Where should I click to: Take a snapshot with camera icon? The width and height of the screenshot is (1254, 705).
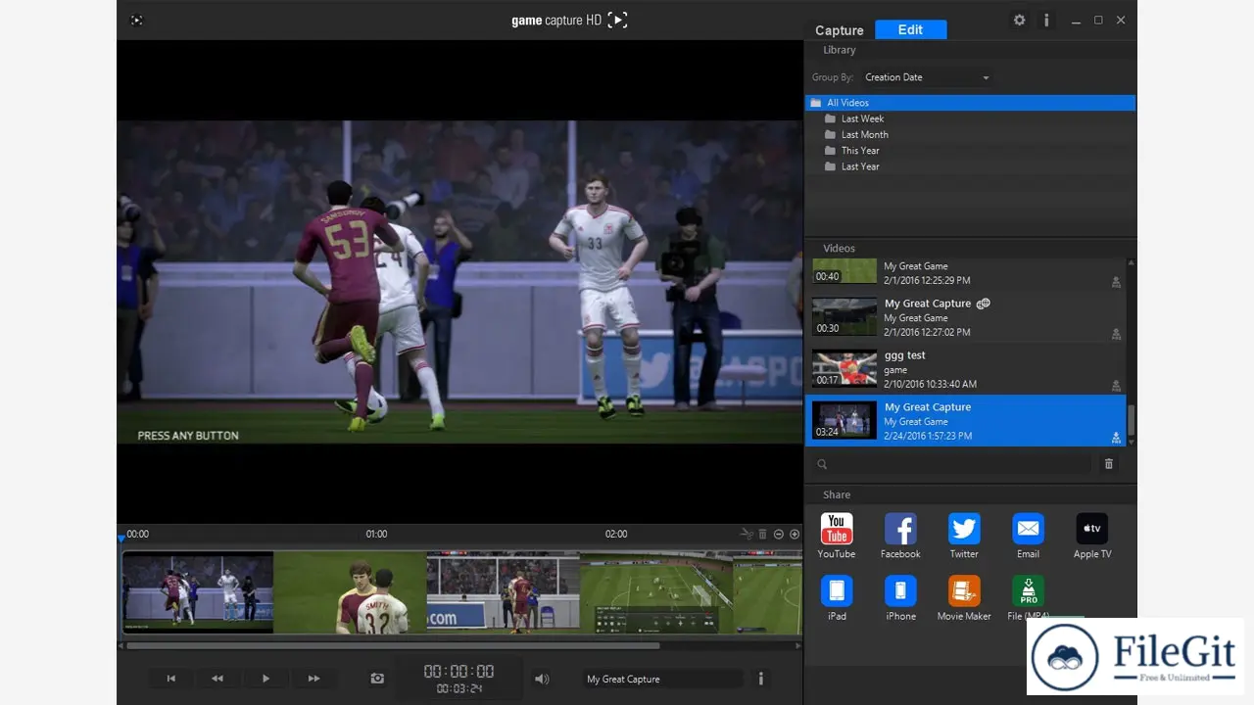(x=377, y=678)
